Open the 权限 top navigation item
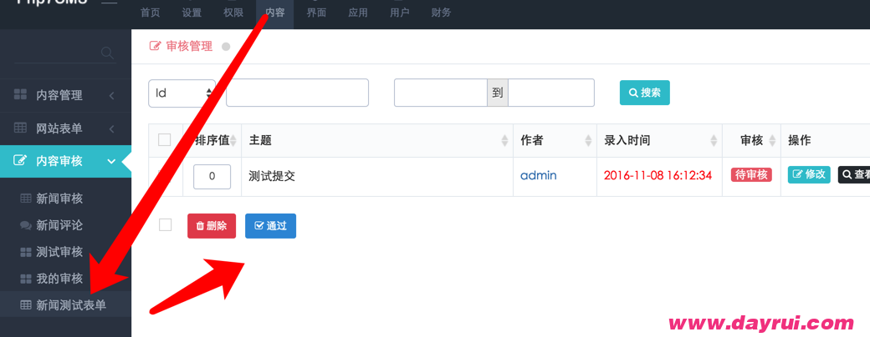Image resolution: width=870 pixels, height=337 pixels. 233,13
